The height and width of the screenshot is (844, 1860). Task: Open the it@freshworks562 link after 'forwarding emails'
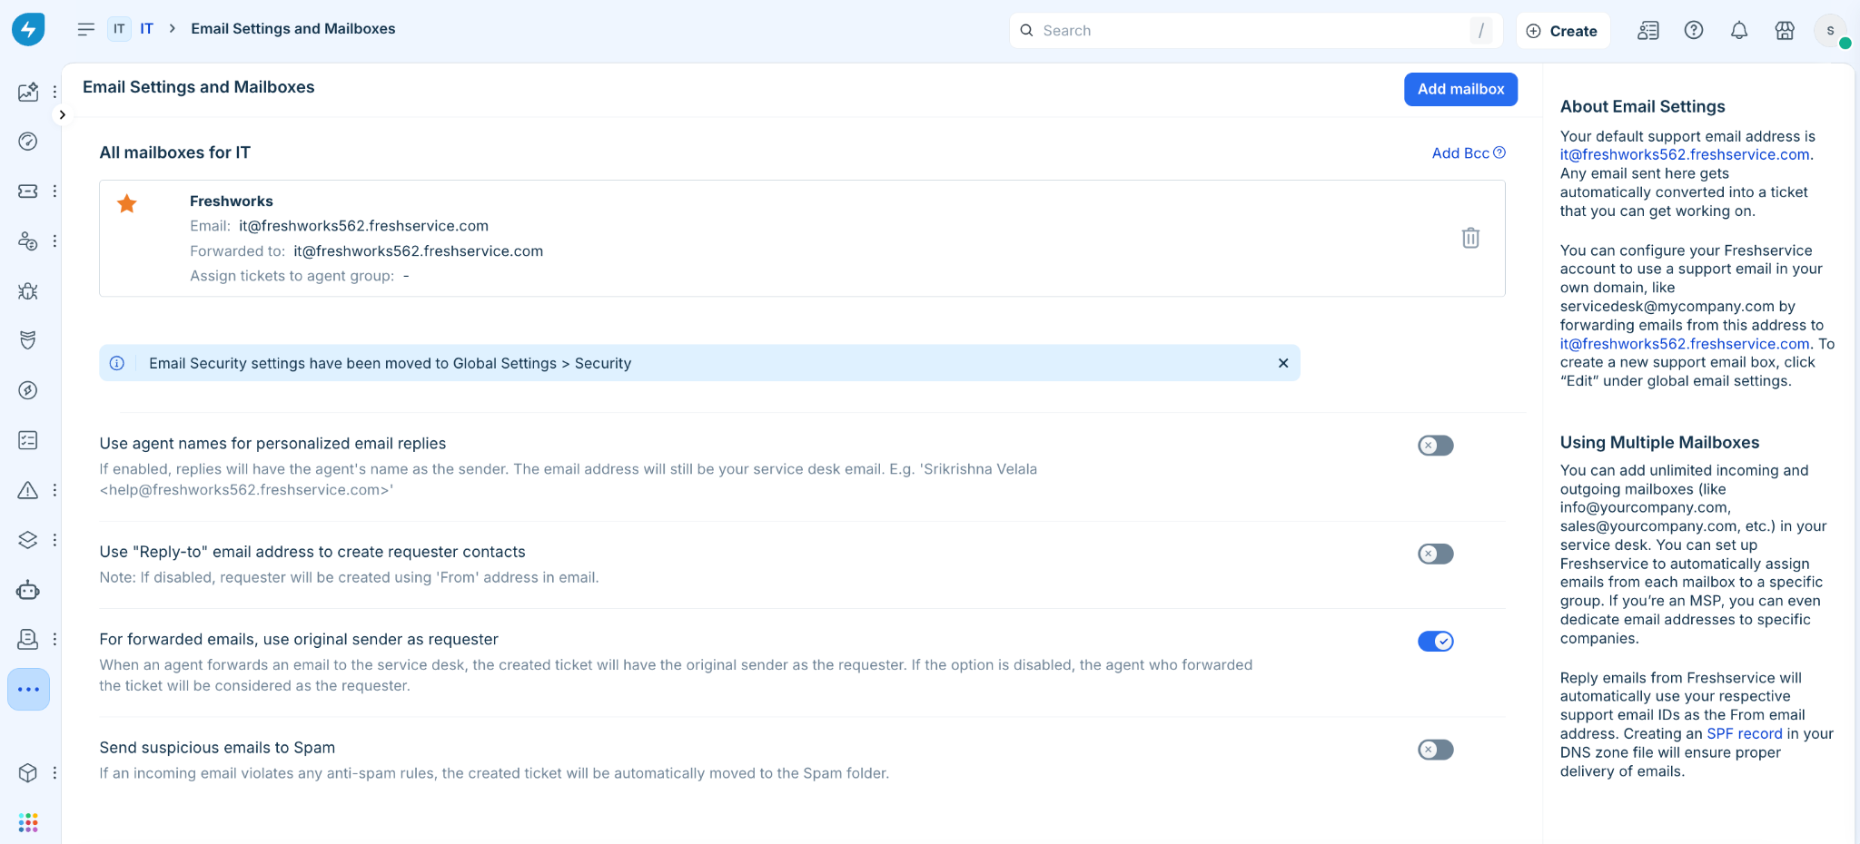(1685, 344)
